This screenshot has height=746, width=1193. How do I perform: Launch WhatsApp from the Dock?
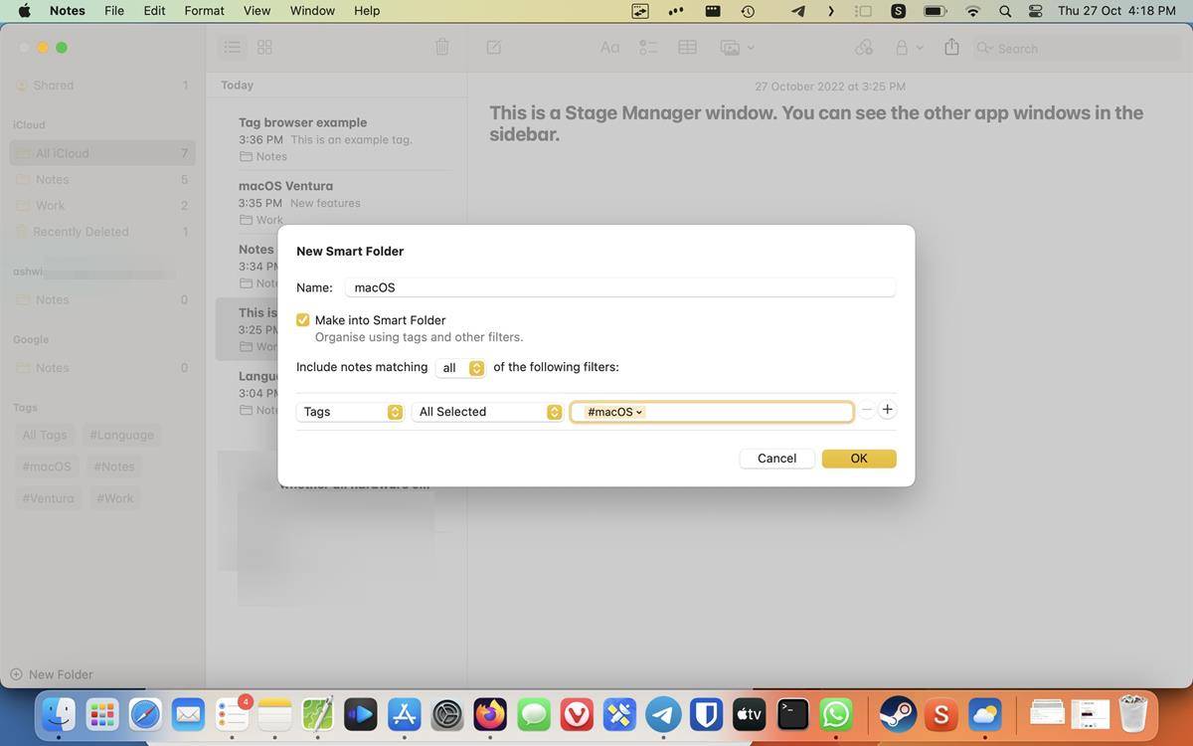[835, 714]
